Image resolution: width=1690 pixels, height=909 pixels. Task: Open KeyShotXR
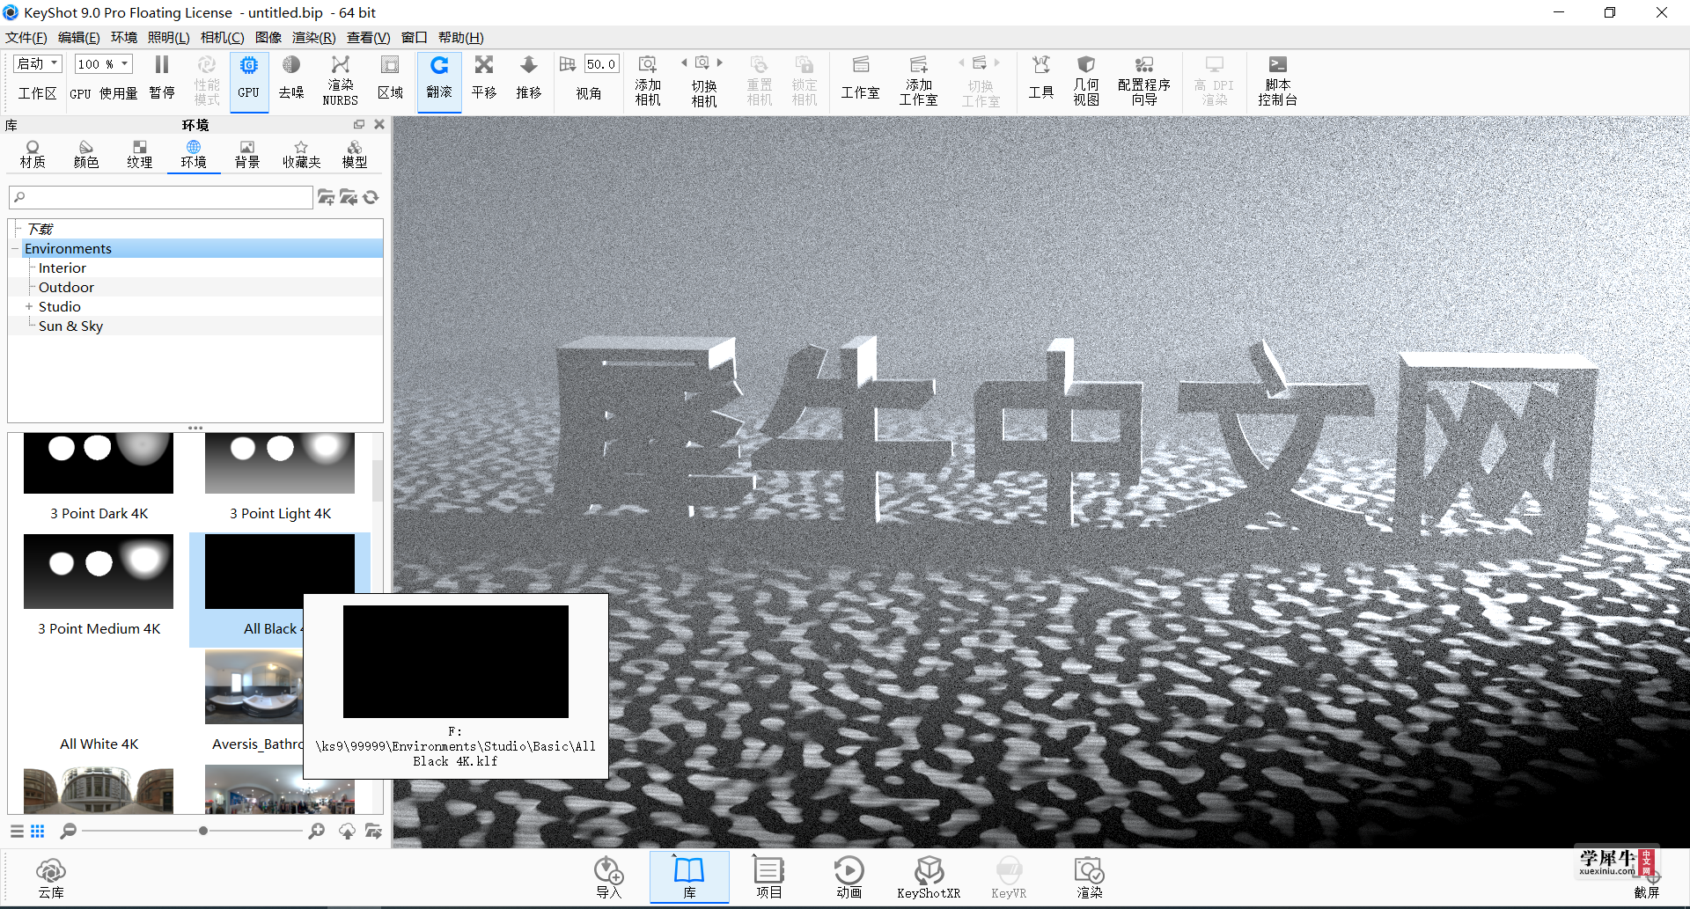(929, 878)
